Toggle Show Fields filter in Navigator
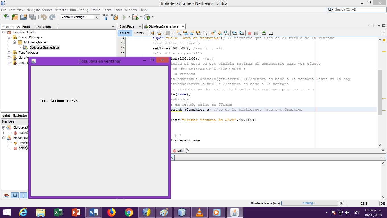The height and width of the screenshot is (218, 387). (15, 195)
